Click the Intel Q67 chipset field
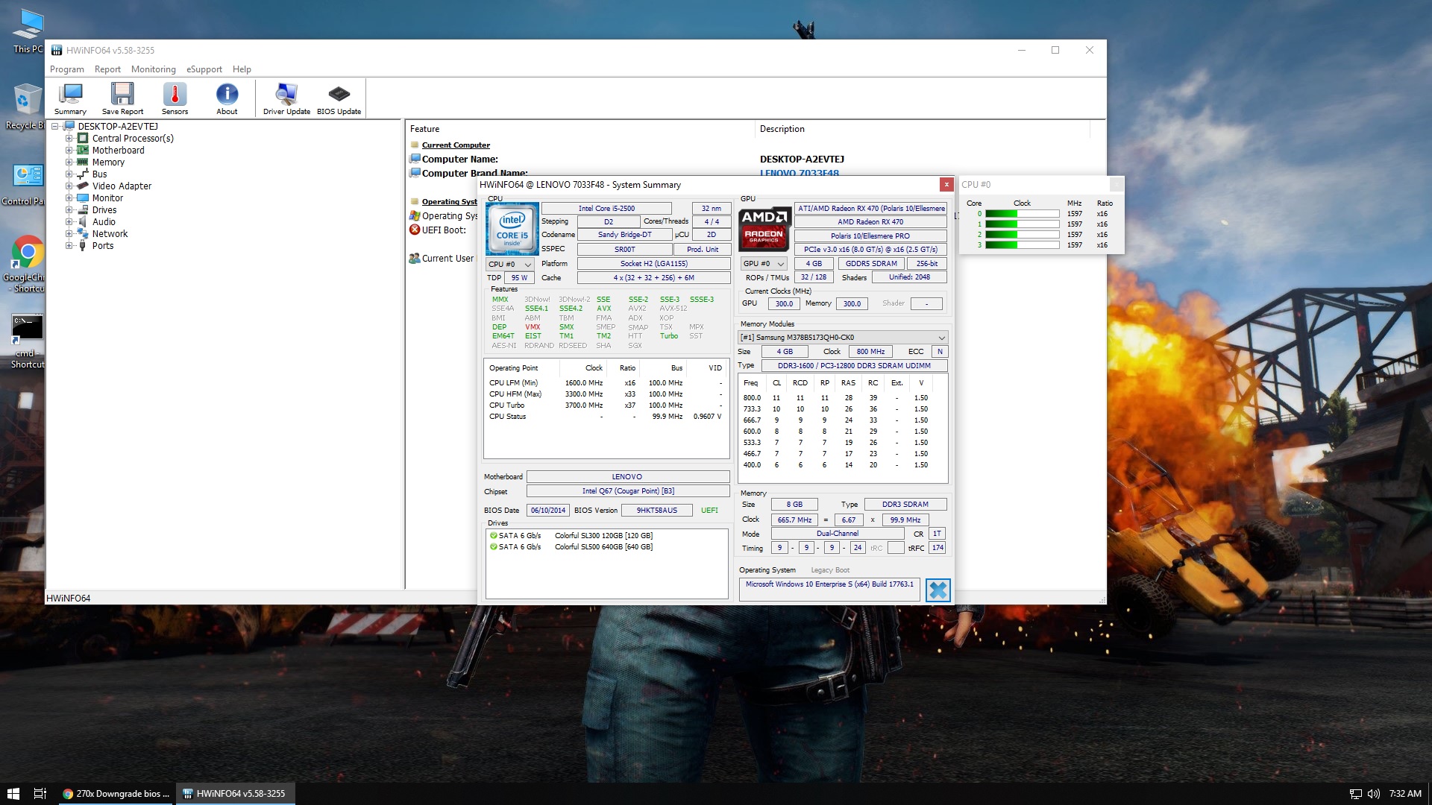Image resolution: width=1432 pixels, height=805 pixels. pos(628,491)
